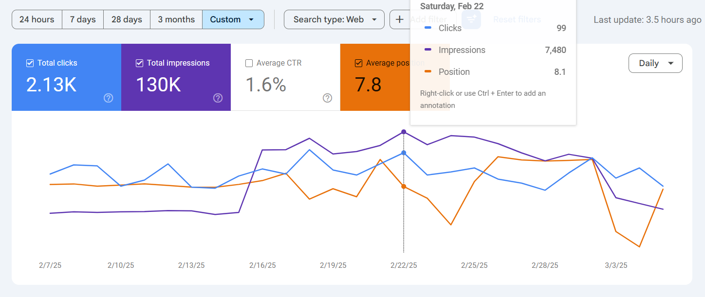The height and width of the screenshot is (297, 705).
Task: Click the clicks data point on Feb 22
Action: 404,153
